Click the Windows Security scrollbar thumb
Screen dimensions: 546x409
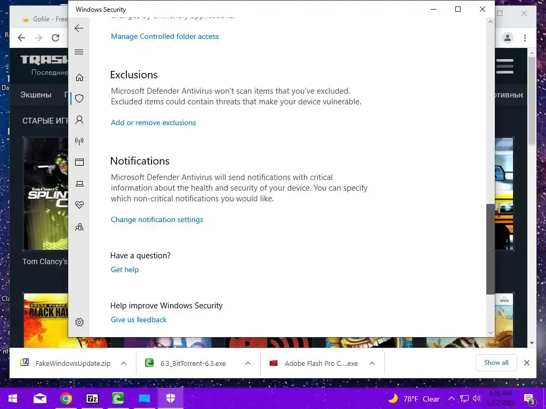tap(491, 249)
